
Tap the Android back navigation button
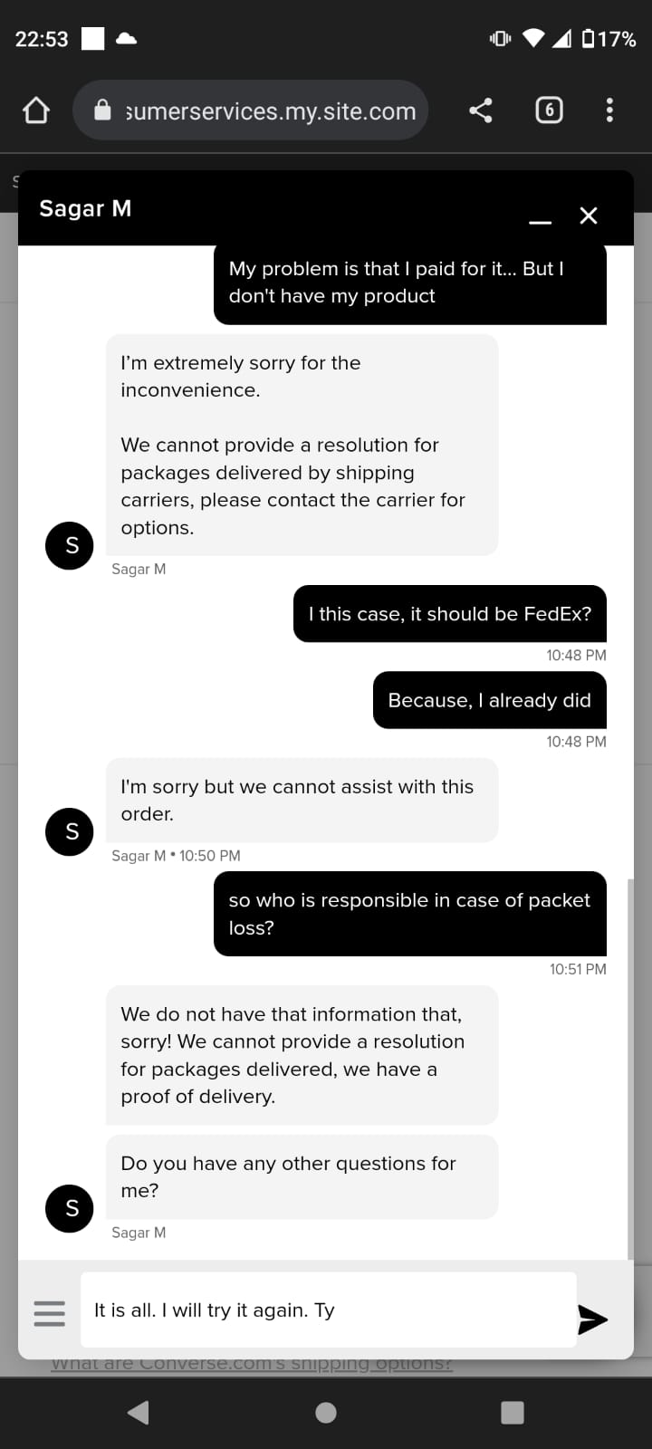(x=139, y=1413)
